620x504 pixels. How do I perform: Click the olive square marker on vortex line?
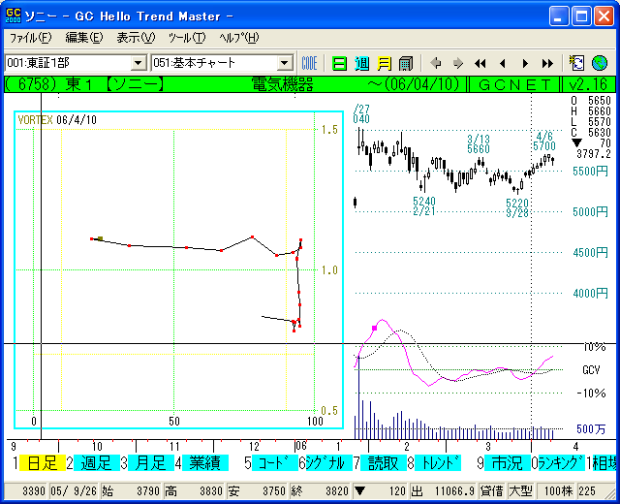101,238
